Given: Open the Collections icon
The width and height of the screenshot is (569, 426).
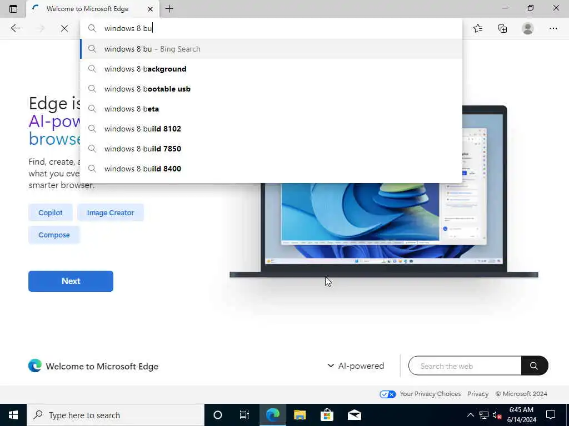Looking at the screenshot, I should (502, 28).
